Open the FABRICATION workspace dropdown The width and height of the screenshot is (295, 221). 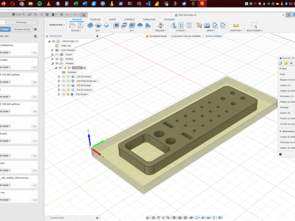tap(56, 25)
